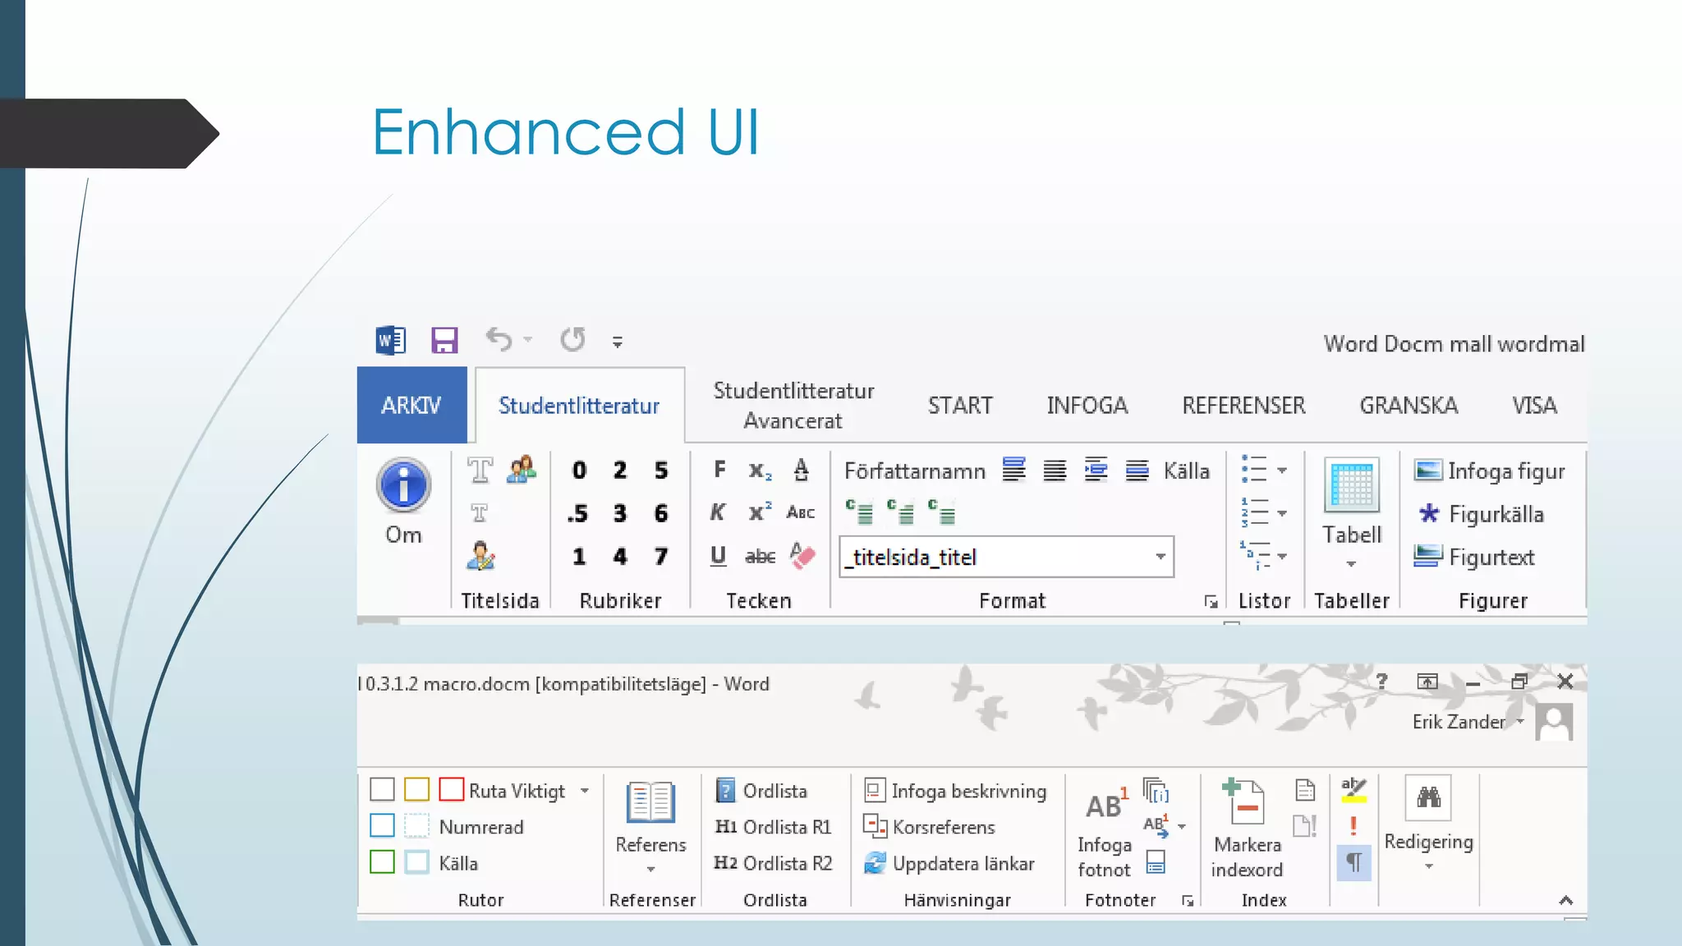Click the Tabell table icon

(1351, 485)
